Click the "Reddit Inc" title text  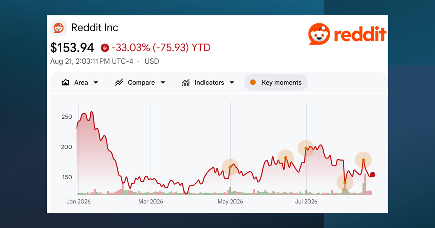coord(95,28)
